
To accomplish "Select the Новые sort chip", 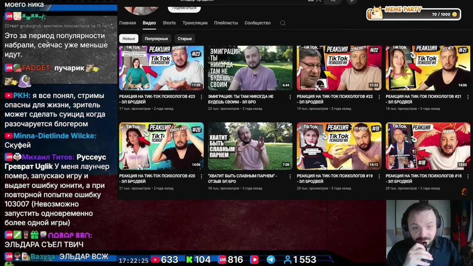I will click(x=129, y=38).
